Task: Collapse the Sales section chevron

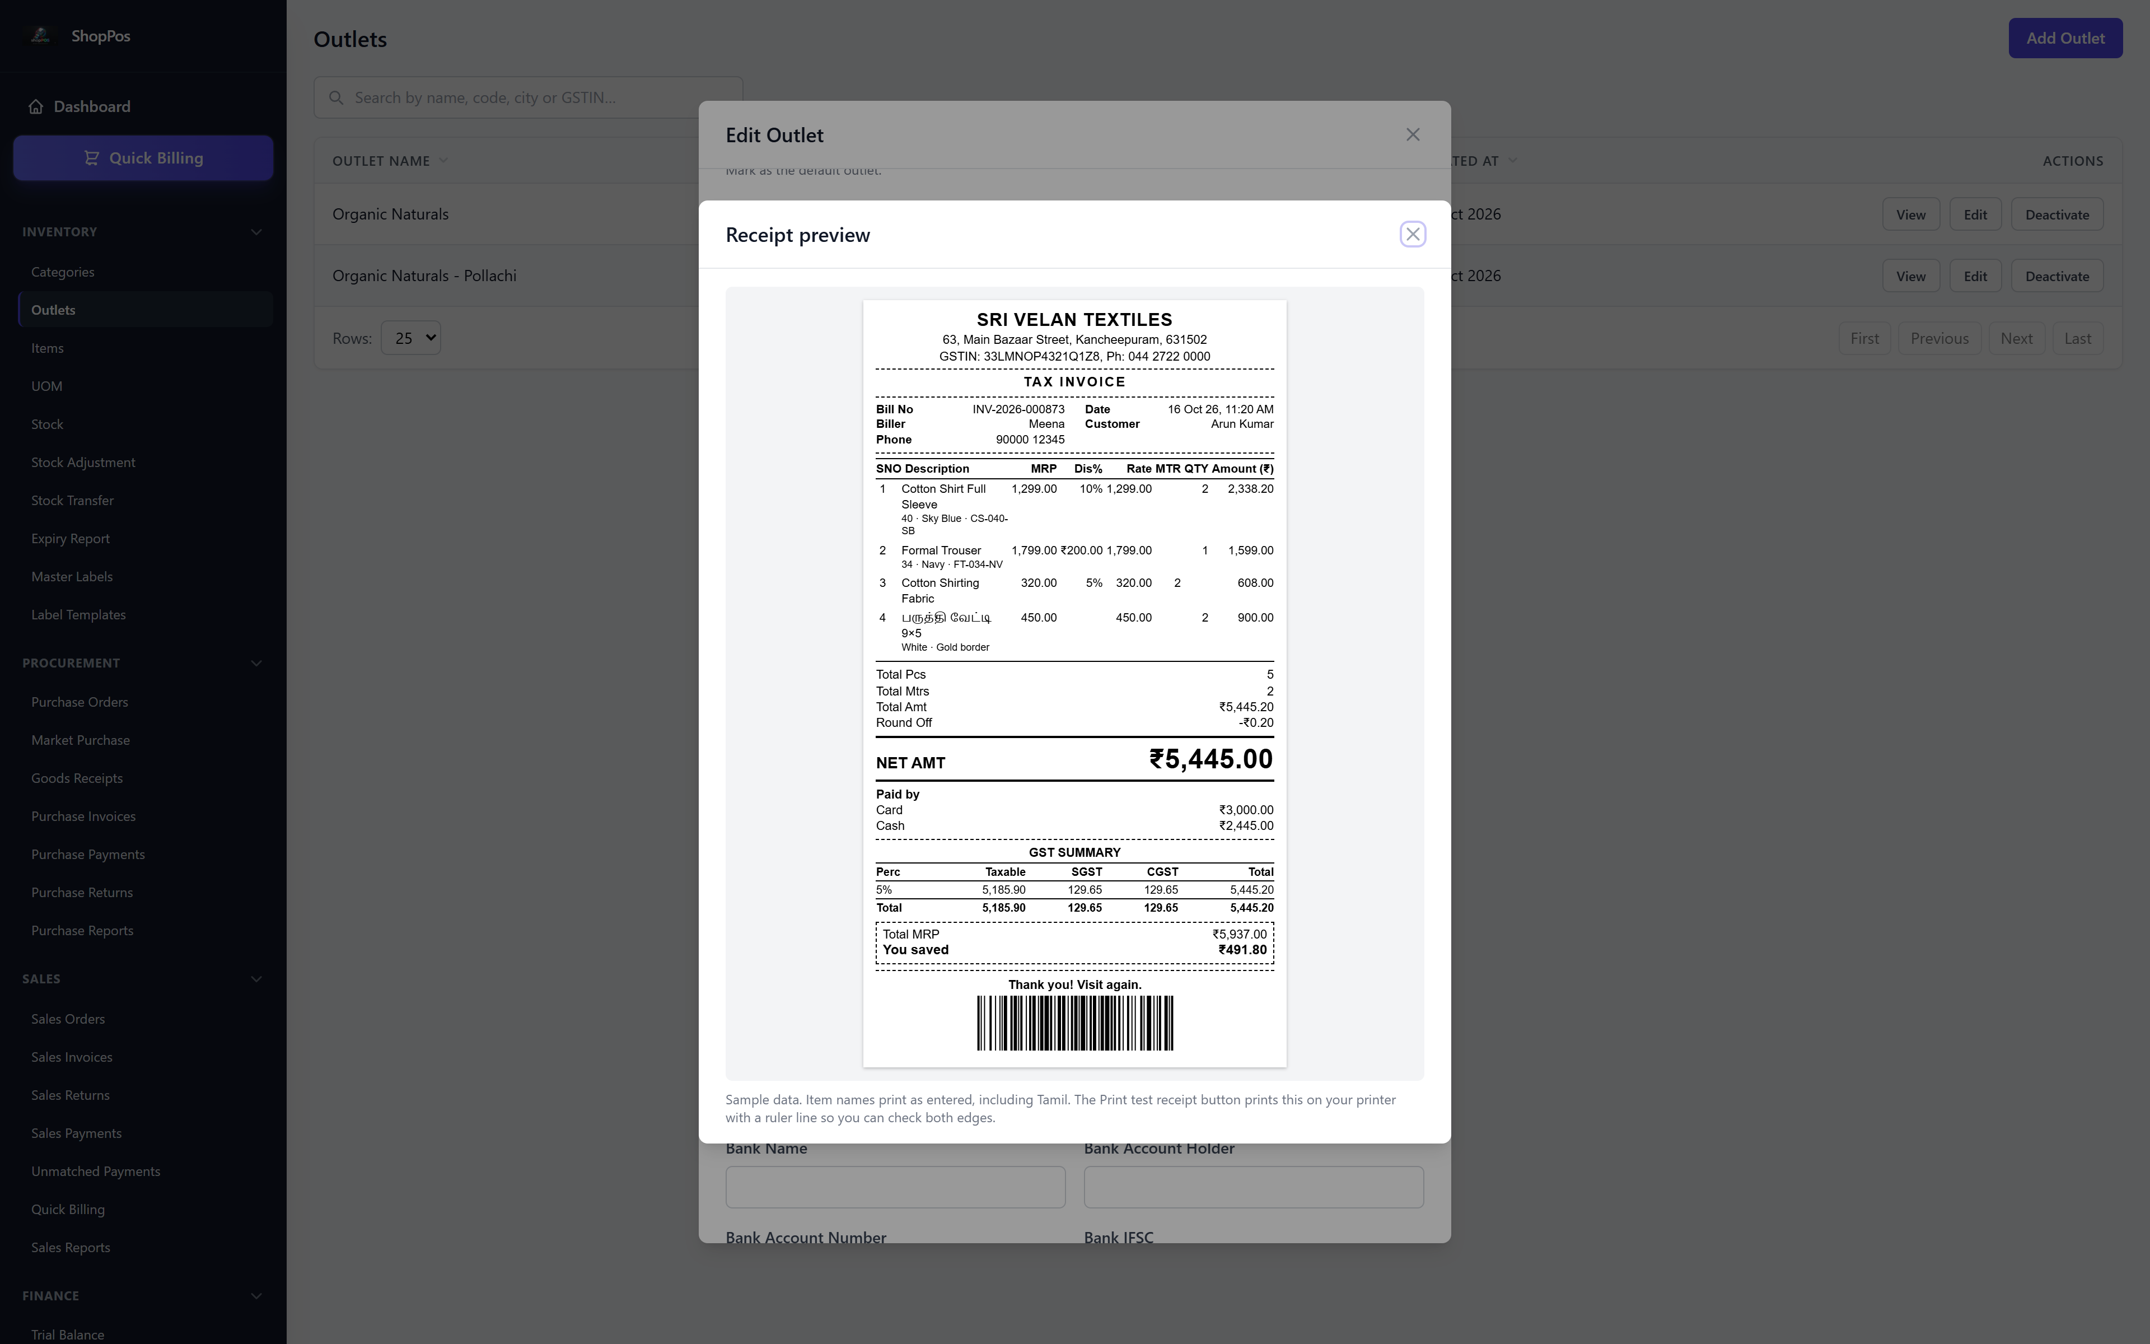Action: (256, 979)
